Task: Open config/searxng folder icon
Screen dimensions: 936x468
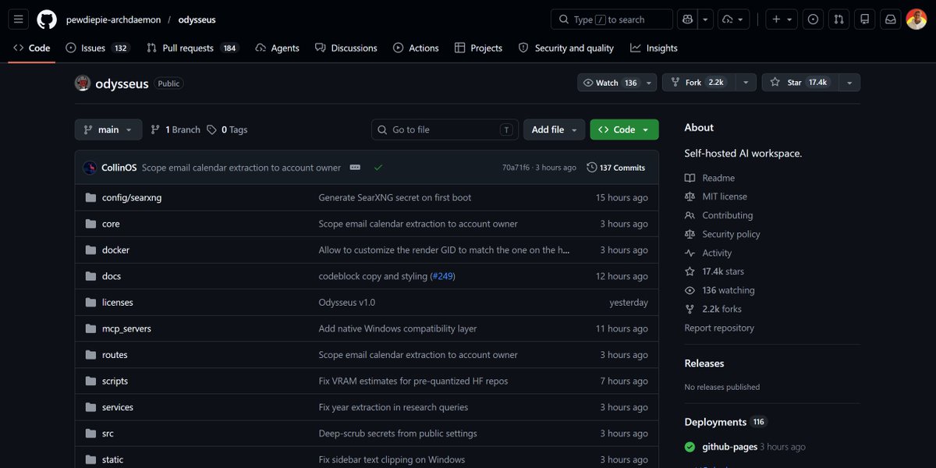Action: [90, 198]
